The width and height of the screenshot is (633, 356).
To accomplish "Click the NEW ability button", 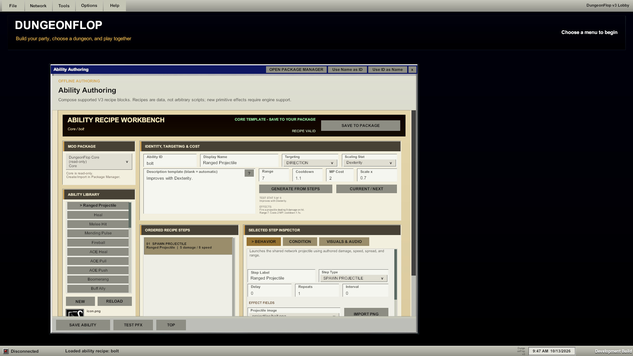I will pos(80,301).
